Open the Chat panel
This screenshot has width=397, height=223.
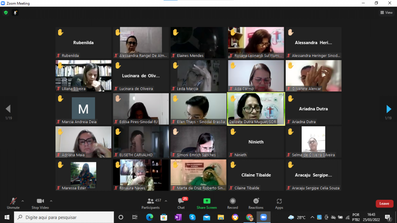(x=181, y=203)
